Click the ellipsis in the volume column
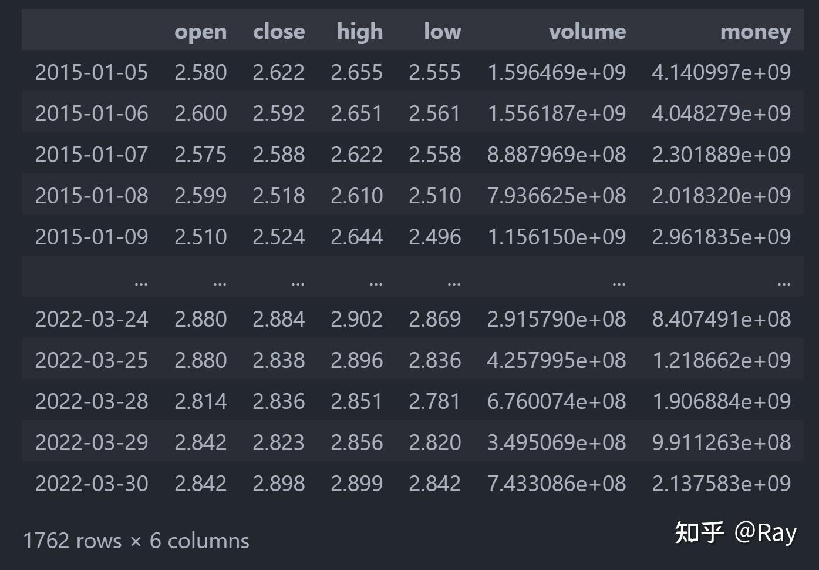Screen dimensions: 819x570 618,283
